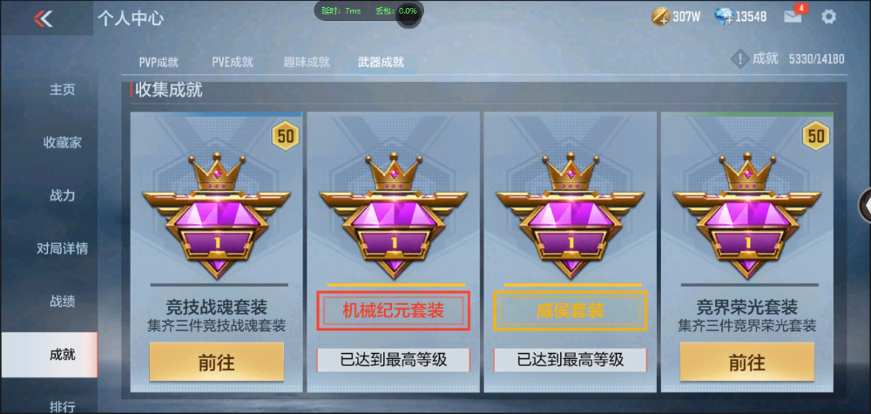Click 前往 under 竞技战魂套装
This screenshot has height=414, width=871.
point(217,363)
